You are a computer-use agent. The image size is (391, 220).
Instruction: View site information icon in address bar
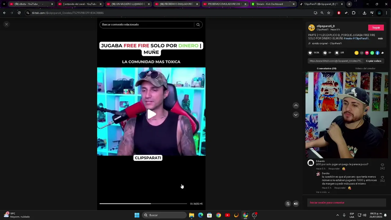pos(28,13)
